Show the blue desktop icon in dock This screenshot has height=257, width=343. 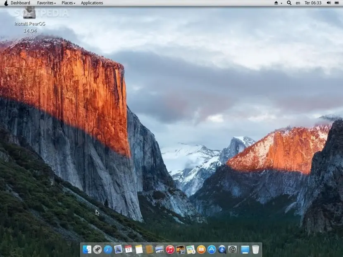245,249
